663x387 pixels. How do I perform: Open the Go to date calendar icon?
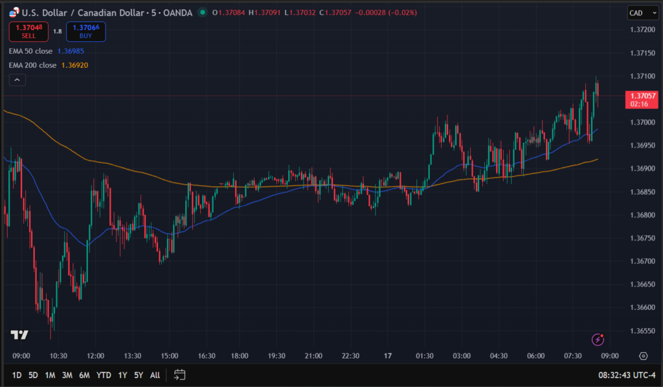(179, 375)
